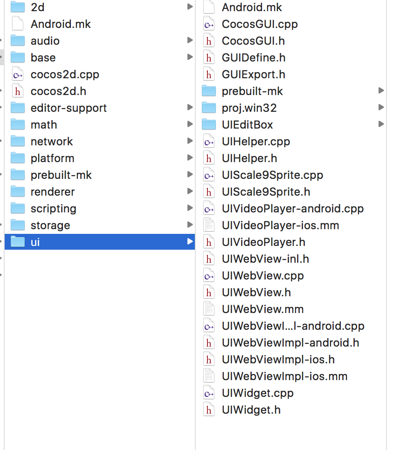Select the UIWebViewImpl-ios.h file name
Screen dimensions: 400x450
pyautogui.click(x=278, y=360)
